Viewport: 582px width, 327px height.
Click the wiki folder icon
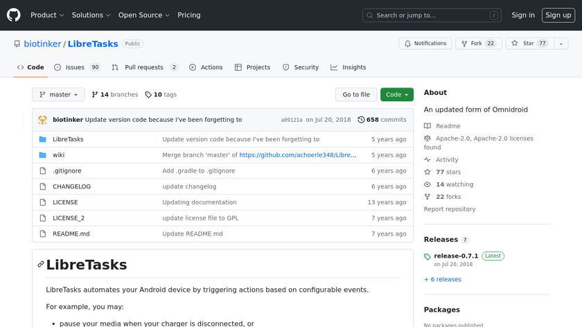(42, 155)
